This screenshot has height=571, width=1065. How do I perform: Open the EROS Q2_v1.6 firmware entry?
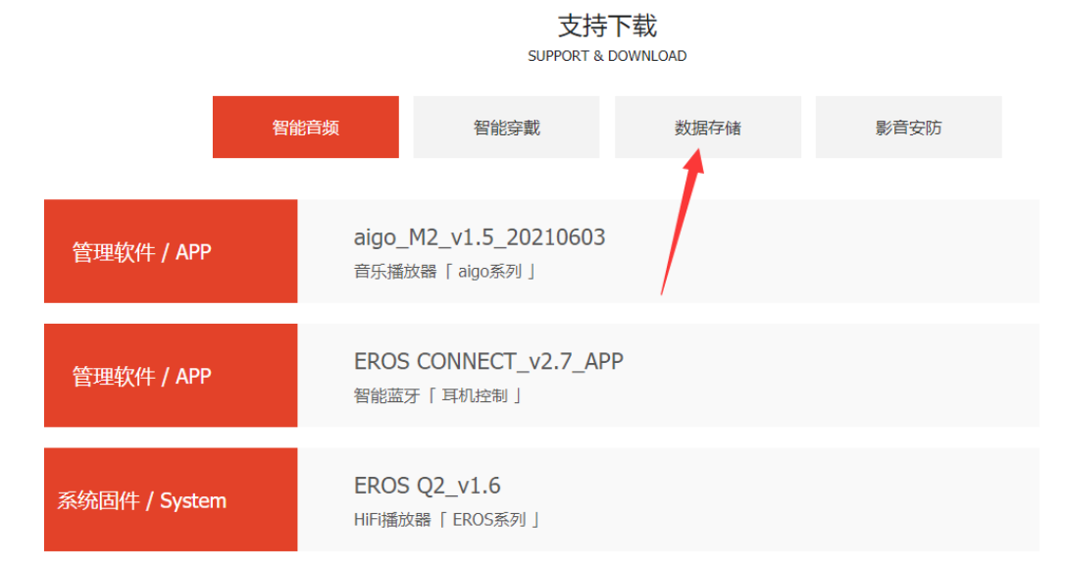coord(428,486)
